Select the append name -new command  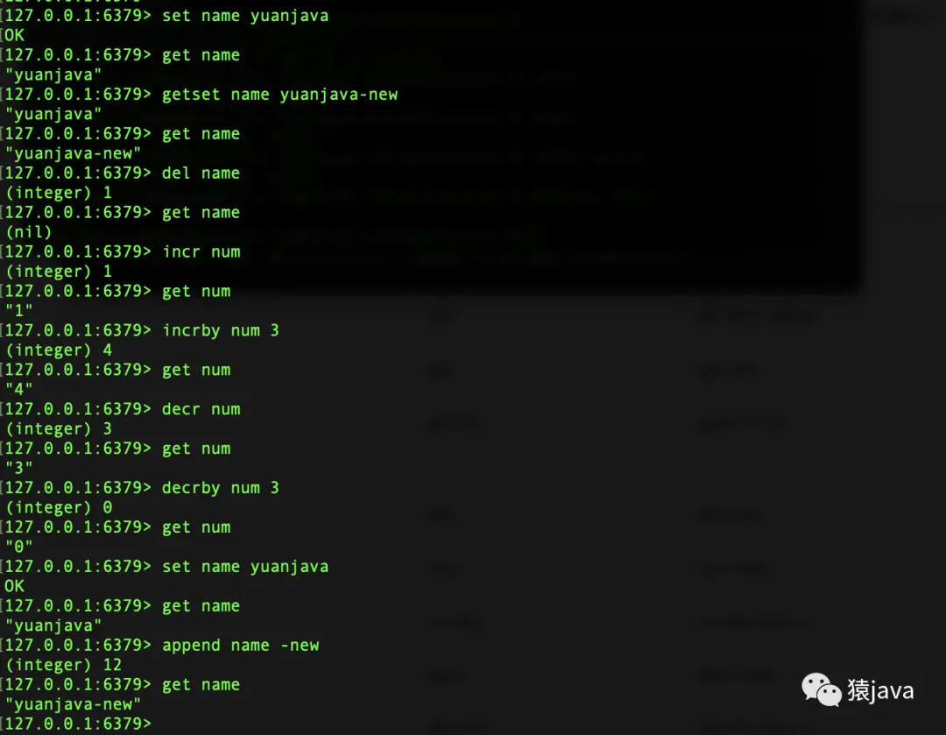[240, 646]
